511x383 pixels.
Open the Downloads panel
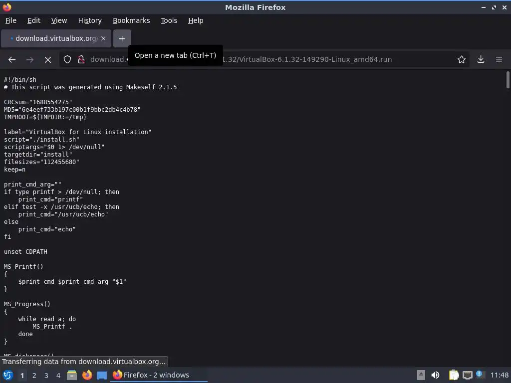pos(481,60)
